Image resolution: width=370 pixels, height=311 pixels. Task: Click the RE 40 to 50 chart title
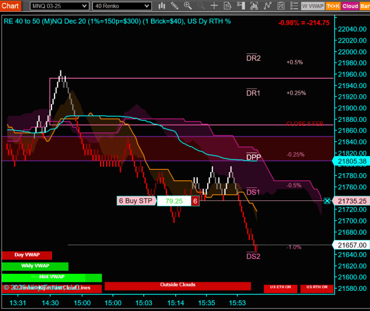[117, 21]
